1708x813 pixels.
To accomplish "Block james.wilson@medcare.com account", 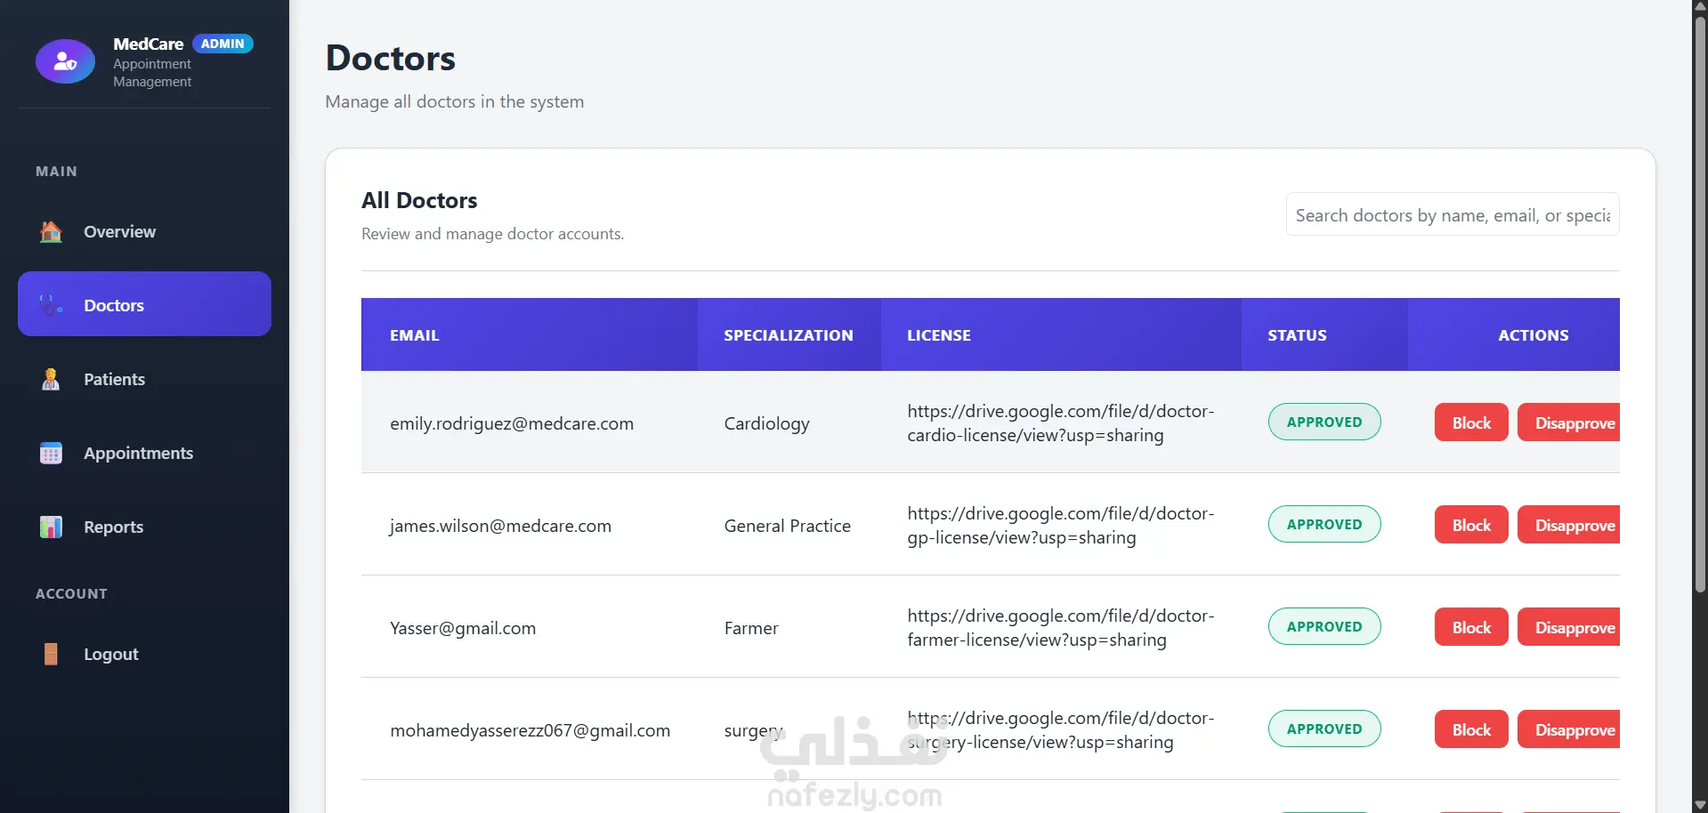I will [x=1470, y=525].
